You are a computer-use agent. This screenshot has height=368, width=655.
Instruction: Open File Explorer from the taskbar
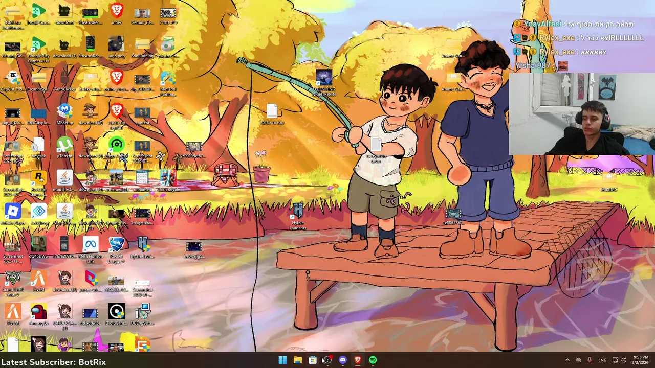click(297, 360)
